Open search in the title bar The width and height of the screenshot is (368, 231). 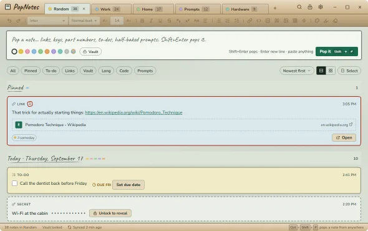coord(299,7)
